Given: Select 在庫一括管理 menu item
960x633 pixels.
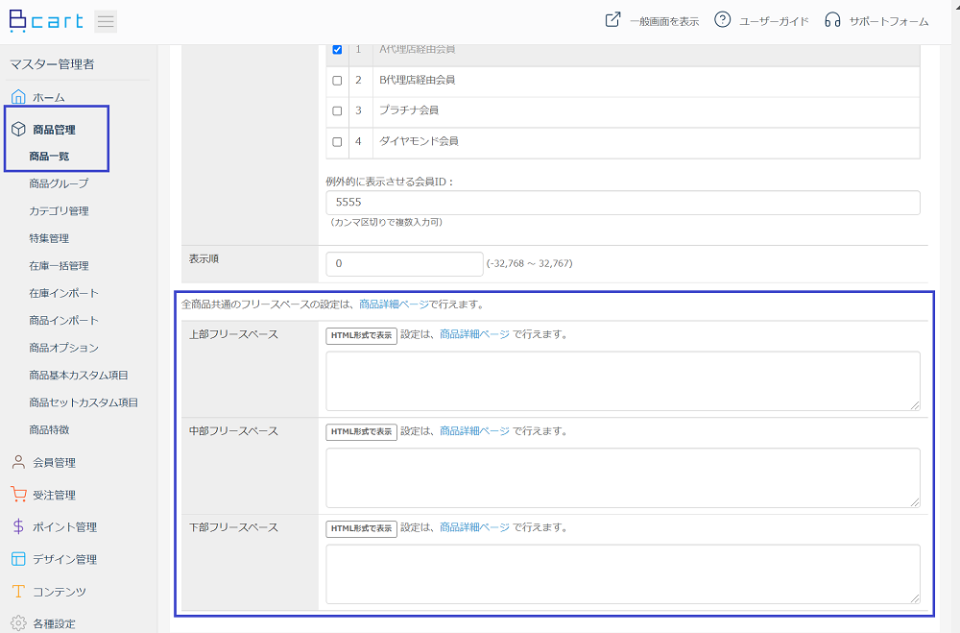Looking at the screenshot, I should pos(59,265).
